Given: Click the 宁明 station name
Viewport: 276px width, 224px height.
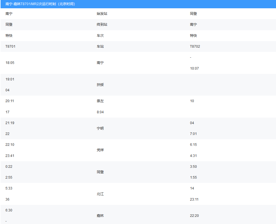Looking at the screenshot, I should 100,128.
